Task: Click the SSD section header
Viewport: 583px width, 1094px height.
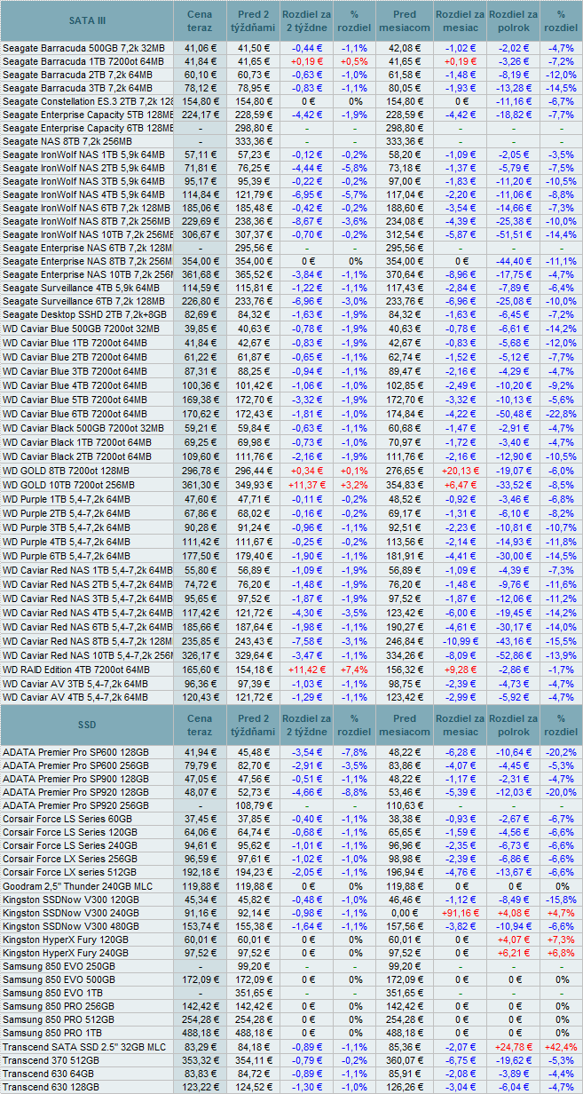Action: (87, 725)
